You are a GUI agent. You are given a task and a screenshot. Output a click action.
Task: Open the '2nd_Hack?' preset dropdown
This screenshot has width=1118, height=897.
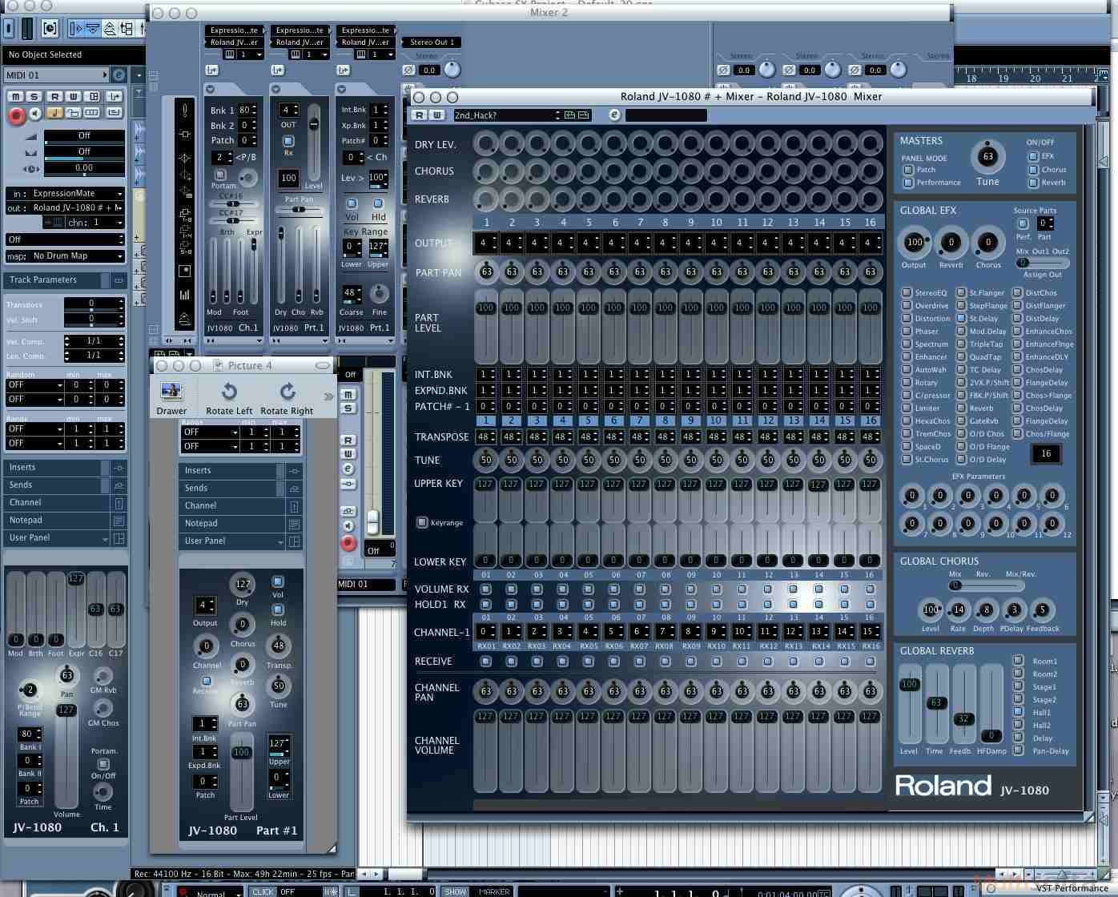tap(506, 115)
